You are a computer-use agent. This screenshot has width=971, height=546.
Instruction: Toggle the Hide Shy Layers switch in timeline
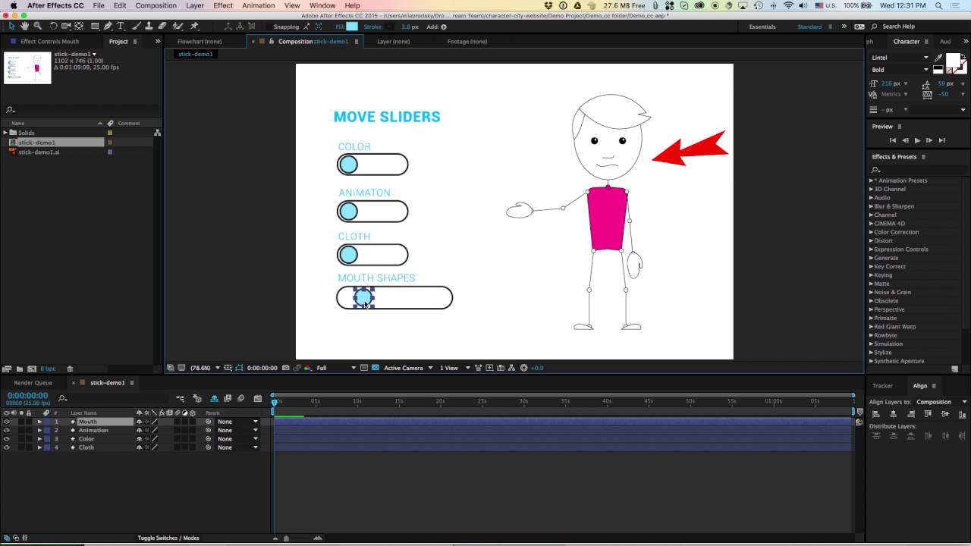coord(214,398)
